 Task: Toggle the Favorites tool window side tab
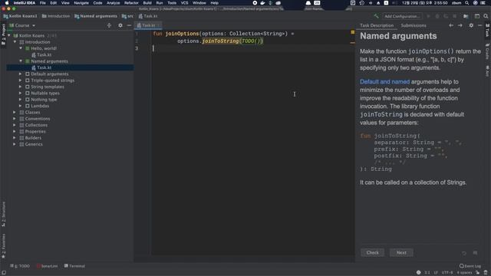coord(3,246)
